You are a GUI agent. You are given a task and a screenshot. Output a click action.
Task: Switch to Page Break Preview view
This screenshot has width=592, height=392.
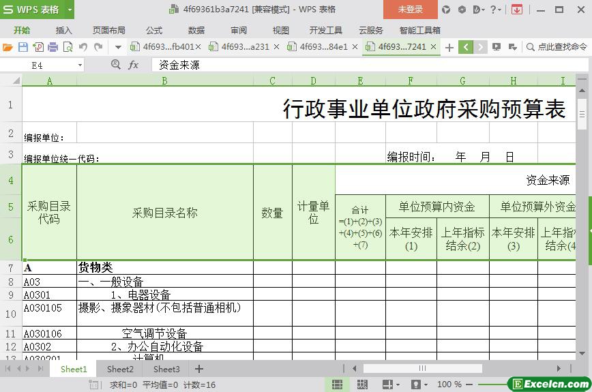click(362, 385)
